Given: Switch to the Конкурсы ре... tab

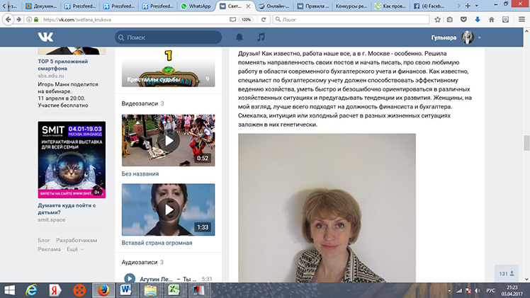Looking at the screenshot, I should click(x=351, y=6).
